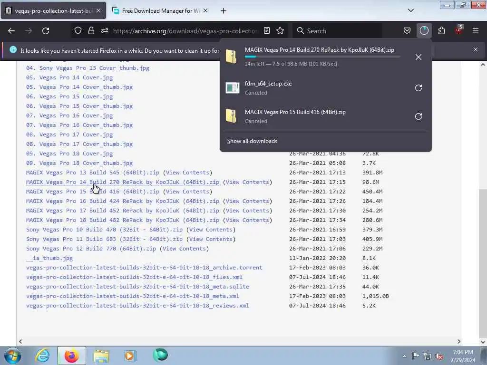
Task: Launch Internet Explorer from taskbar
Action: coord(42,355)
